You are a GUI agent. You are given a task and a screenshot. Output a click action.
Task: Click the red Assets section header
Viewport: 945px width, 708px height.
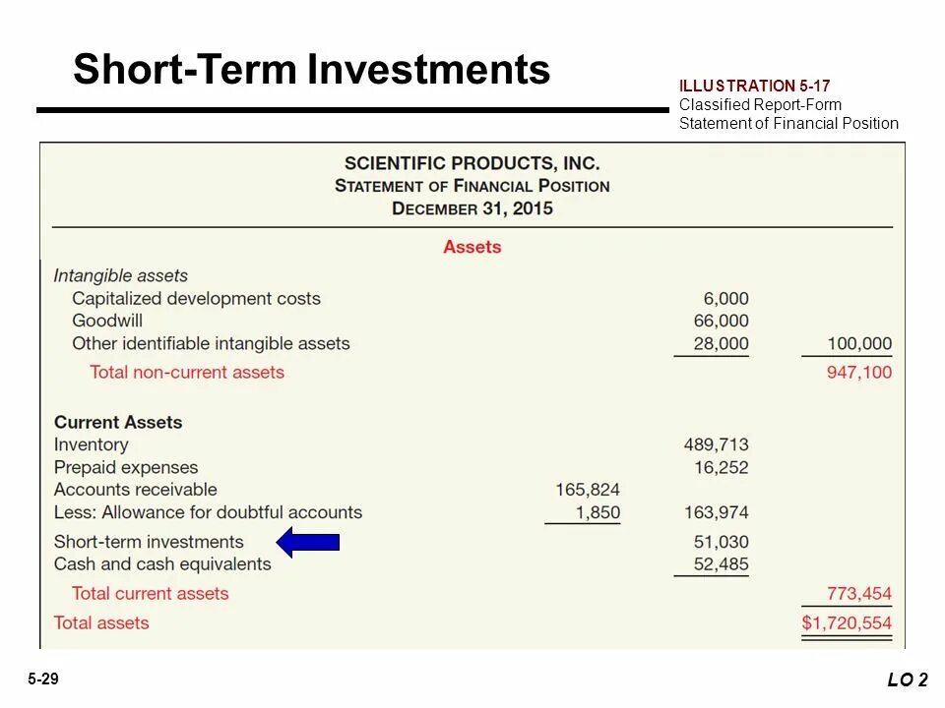pyautogui.click(x=472, y=247)
